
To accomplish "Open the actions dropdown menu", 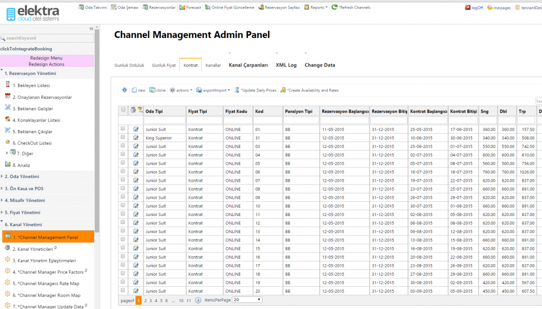I will [x=181, y=90].
